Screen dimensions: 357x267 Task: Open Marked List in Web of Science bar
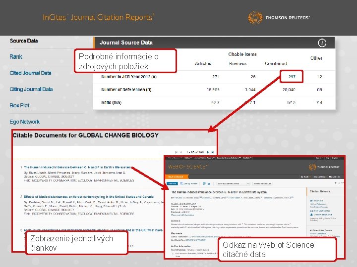pos(335,177)
